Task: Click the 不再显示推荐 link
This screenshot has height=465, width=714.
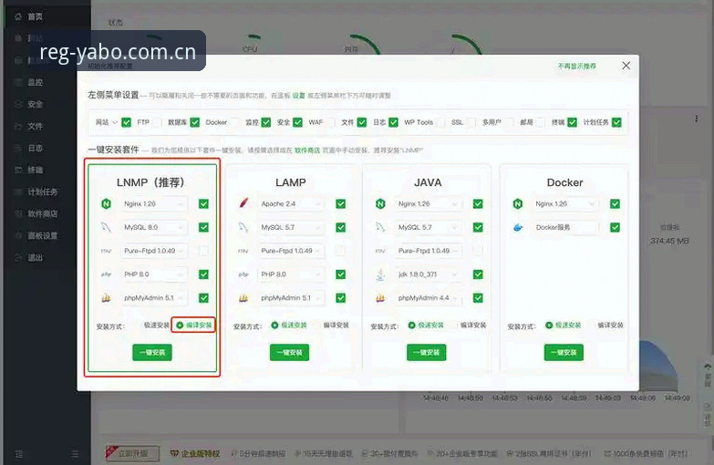Action: coord(577,66)
